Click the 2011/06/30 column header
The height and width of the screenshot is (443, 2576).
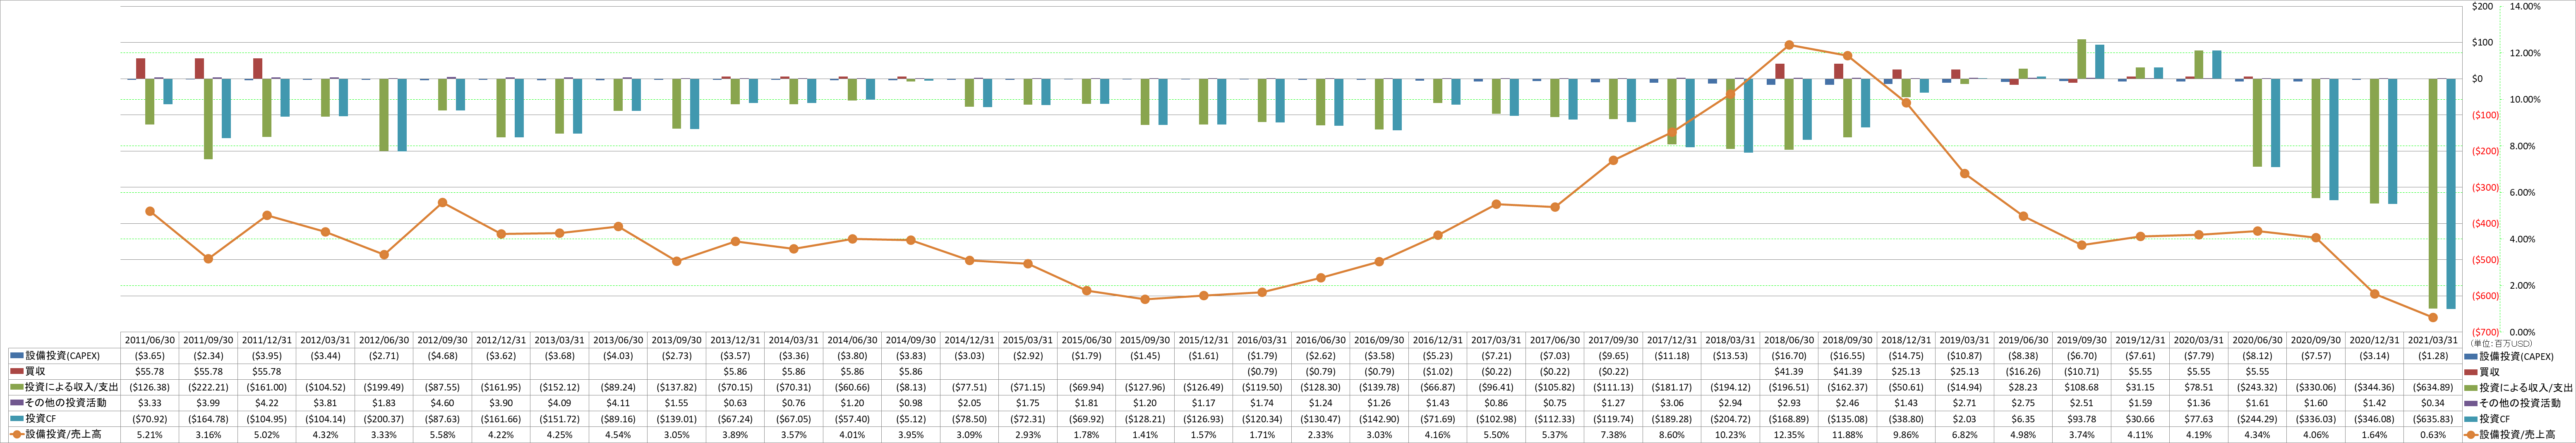(x=150, y=340)
